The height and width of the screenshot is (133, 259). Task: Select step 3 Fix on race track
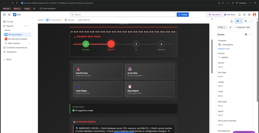click(136, 44)
